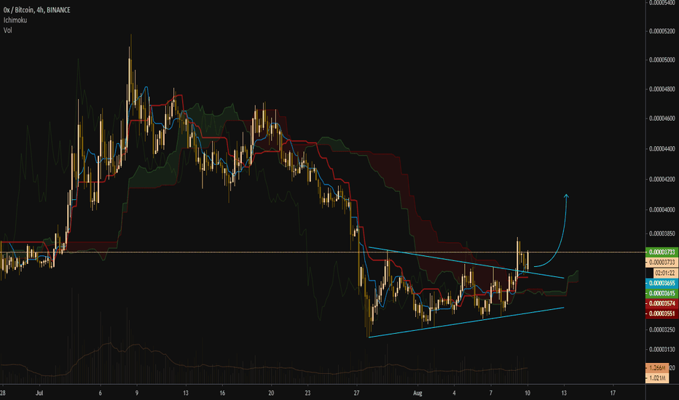Select the lower ascending cyan trendline
This screenshot has height=400, width=679.
466,322
